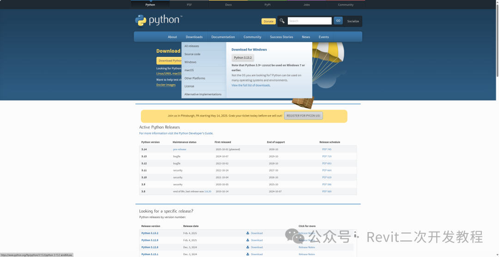Select Windows in Downloads menu
This screenshot has width=499, height=257.
204,62
